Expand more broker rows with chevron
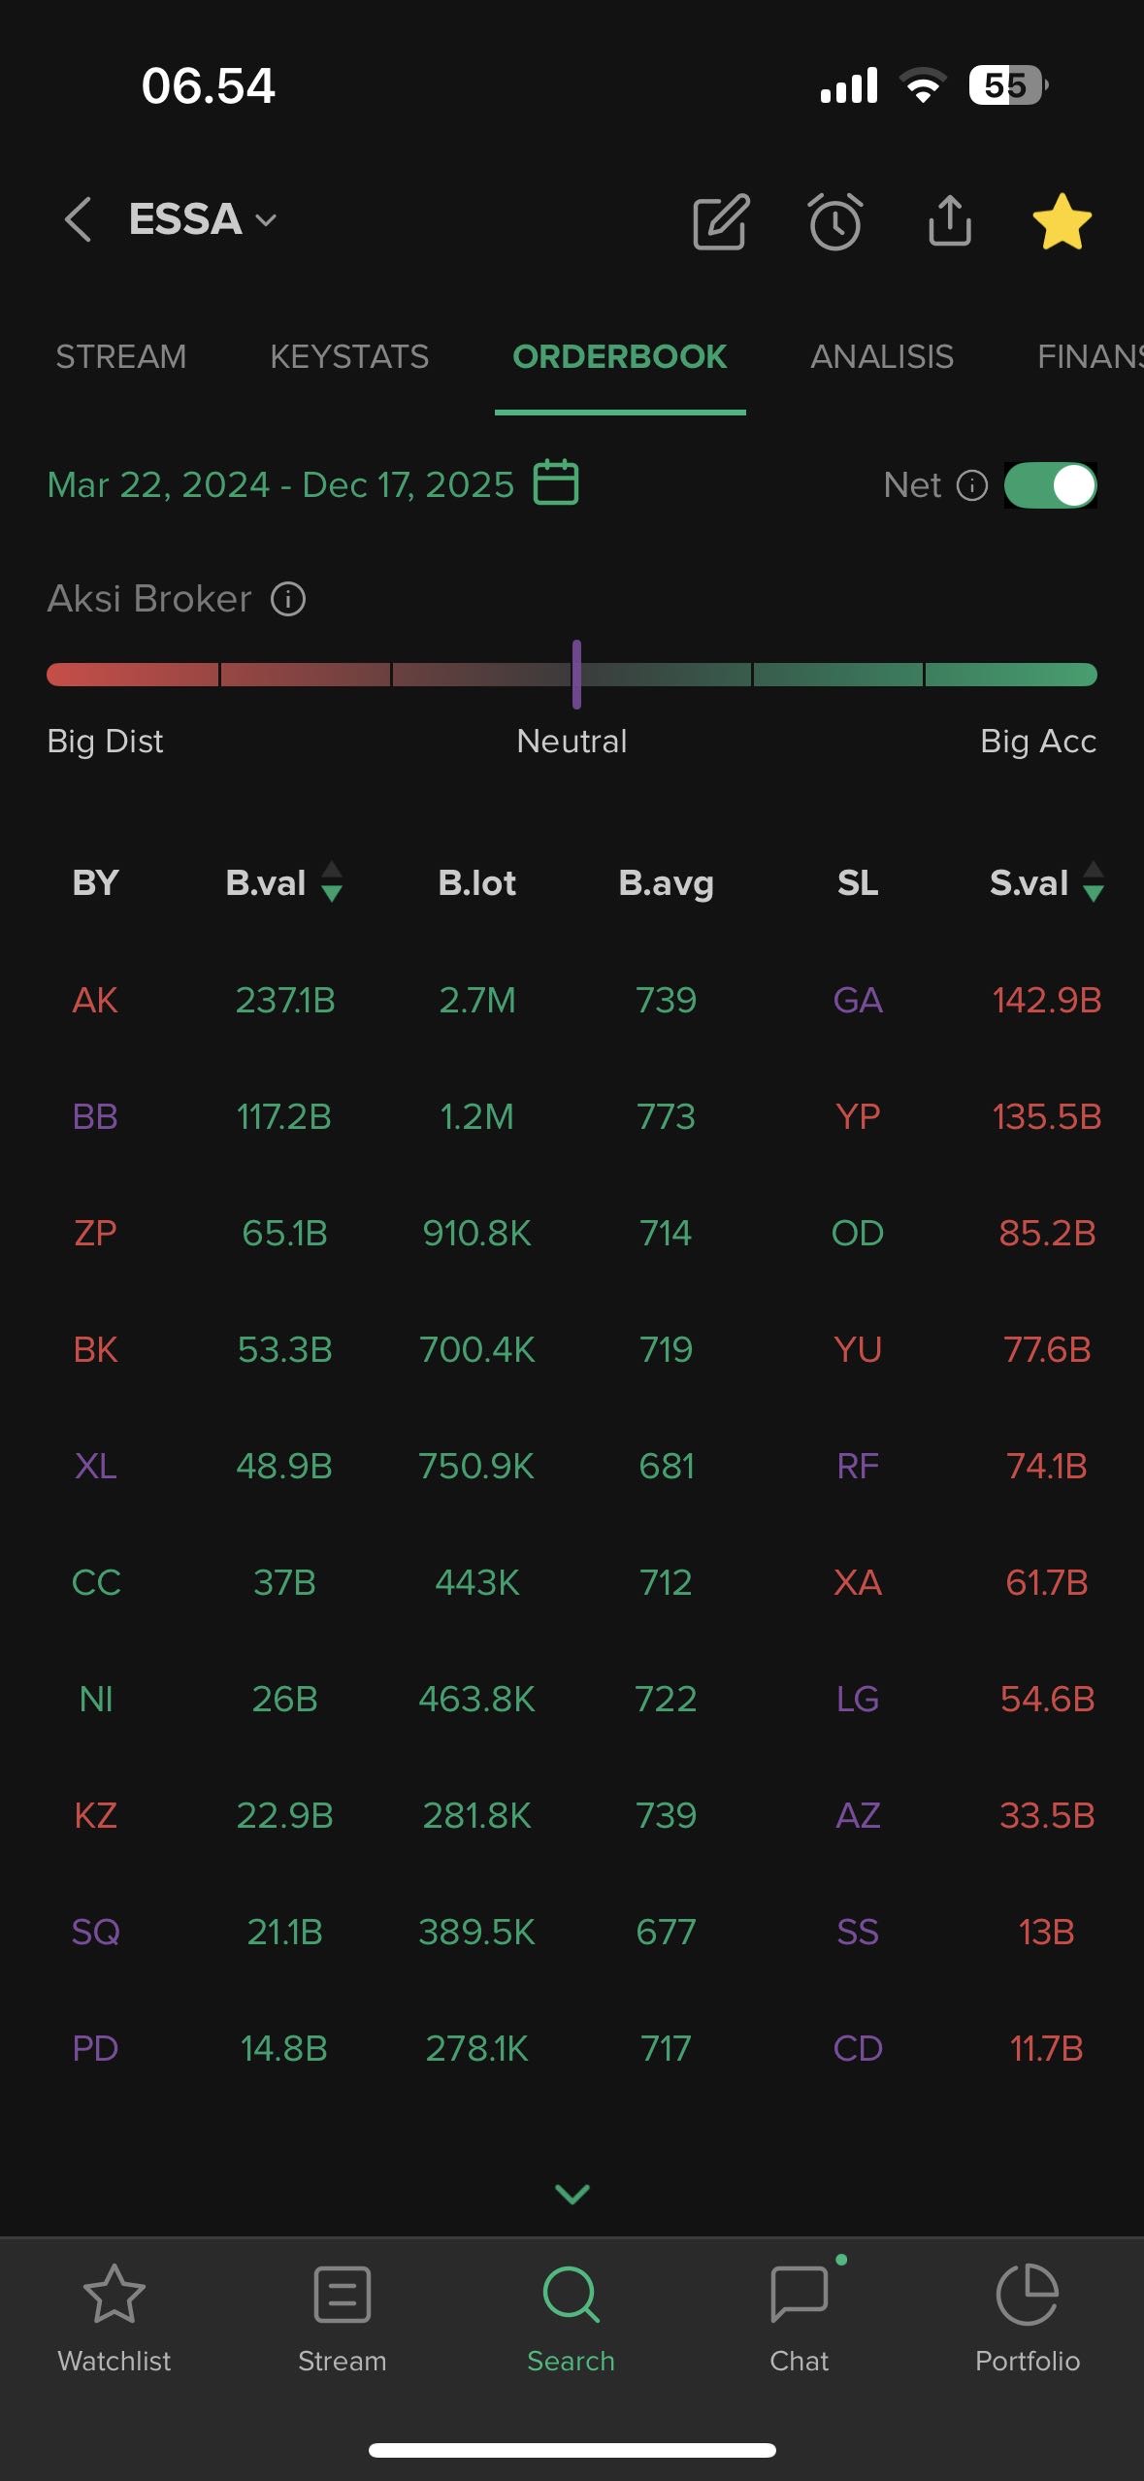 572,2194
